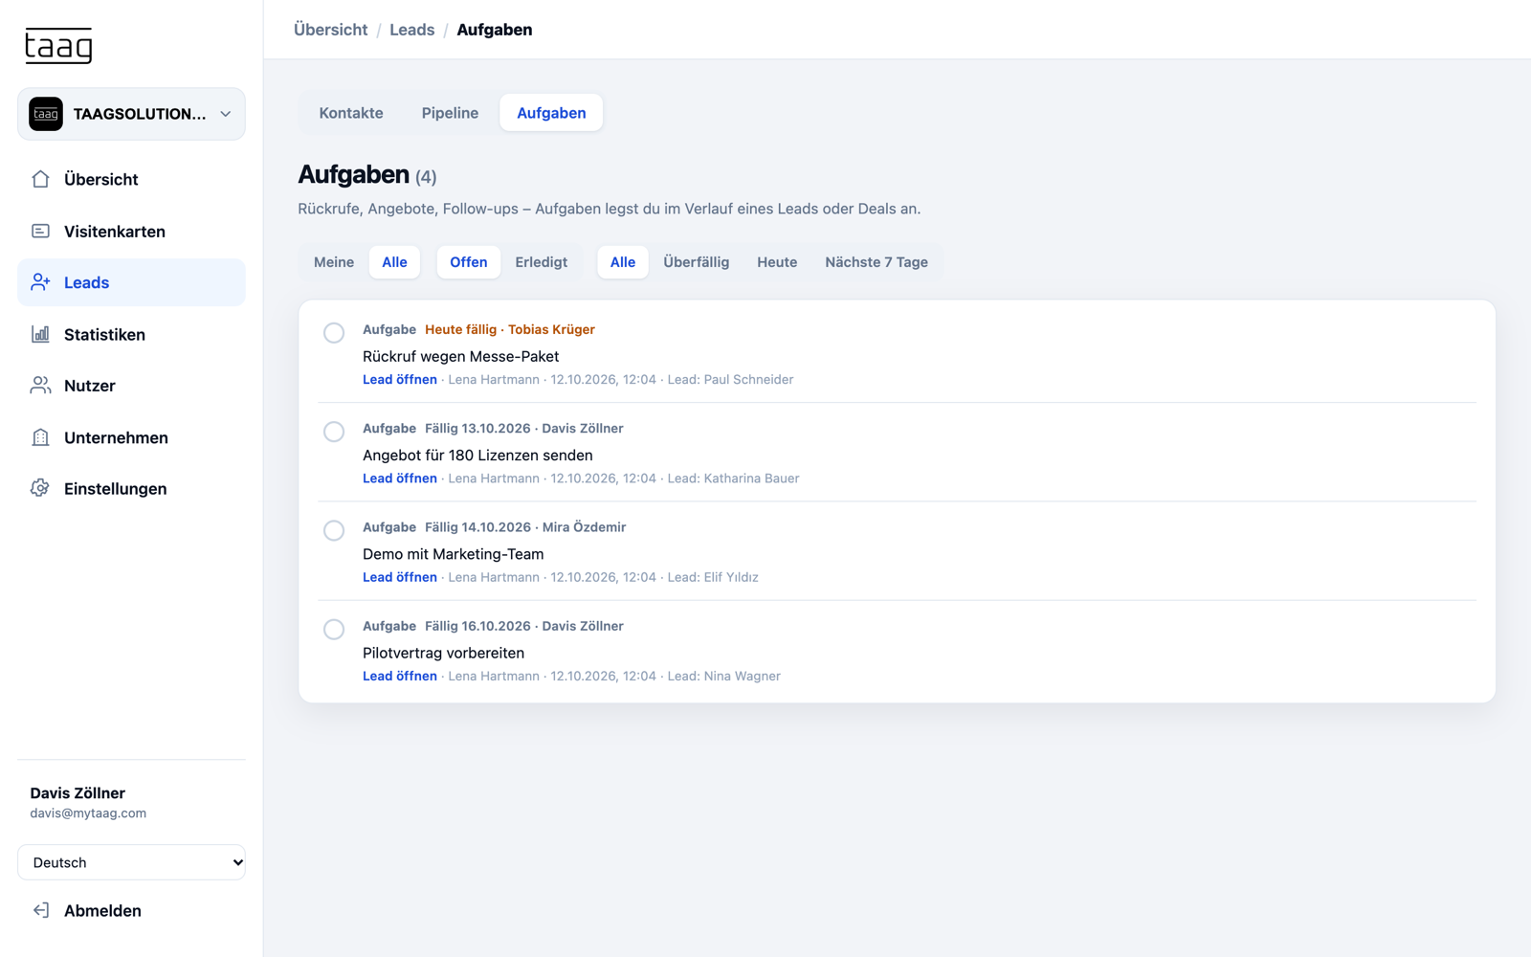Go to Übersicht in breadcrumb

pyautogui.click(x=331, y=30)
